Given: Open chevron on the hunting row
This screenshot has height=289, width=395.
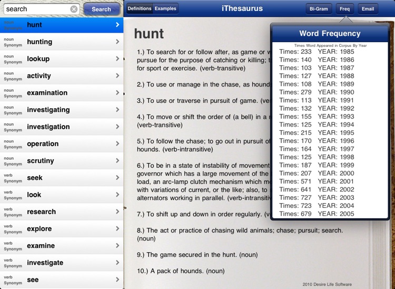Looking at the screenshot, I should [117, 42].
